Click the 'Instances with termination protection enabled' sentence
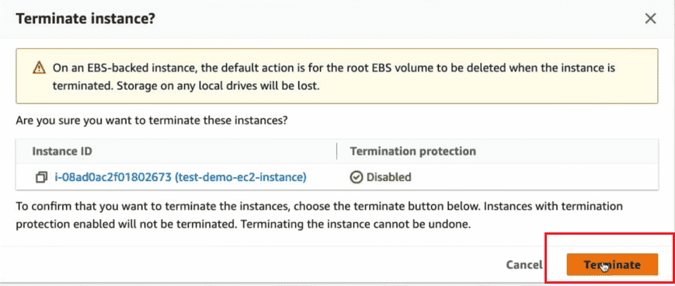 tap(319, 215)
